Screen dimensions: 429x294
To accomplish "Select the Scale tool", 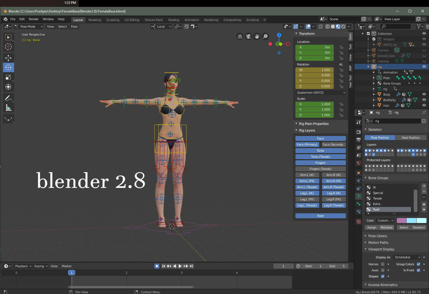I will pyautogui.click(x=8, y=77).
